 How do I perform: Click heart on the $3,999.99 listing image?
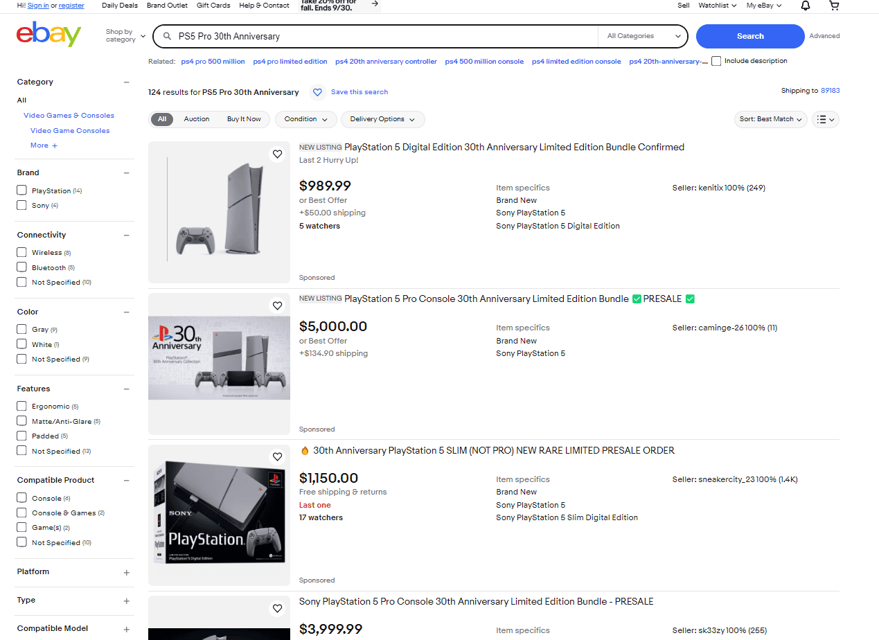tap(277, 609)
